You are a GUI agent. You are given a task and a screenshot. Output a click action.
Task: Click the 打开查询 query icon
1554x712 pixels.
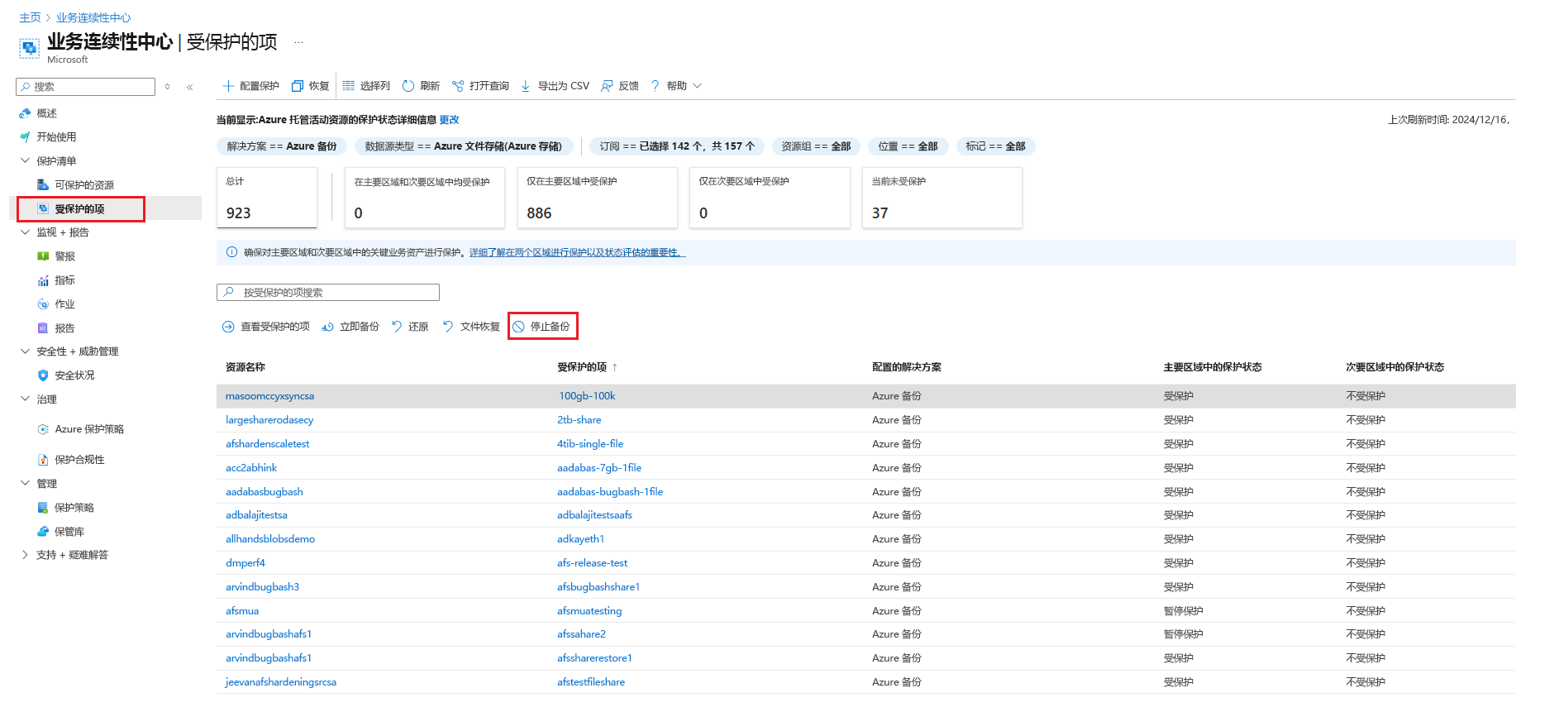pyautogui.click(x=458, y=86)
